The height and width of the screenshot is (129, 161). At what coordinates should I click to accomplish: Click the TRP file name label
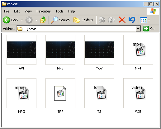[x=60, y=112]
